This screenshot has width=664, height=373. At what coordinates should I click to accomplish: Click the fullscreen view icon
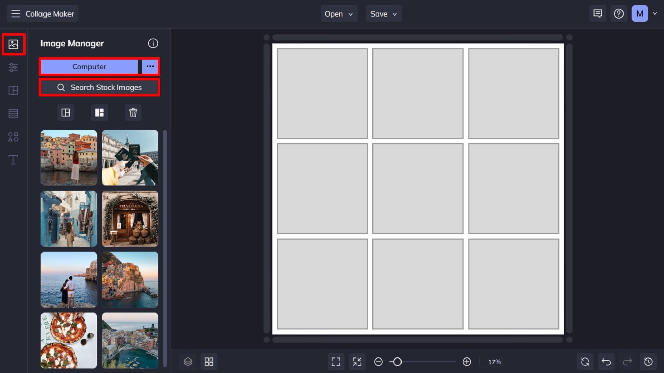tap(336, 361)
